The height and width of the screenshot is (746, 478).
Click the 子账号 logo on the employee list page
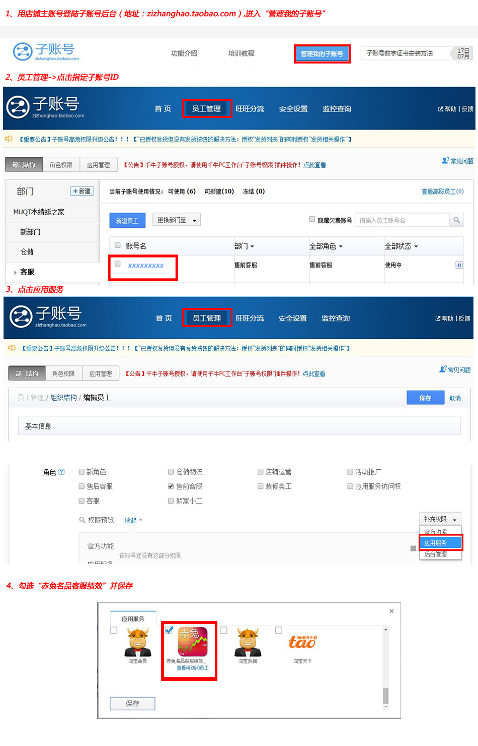(45, 107)
